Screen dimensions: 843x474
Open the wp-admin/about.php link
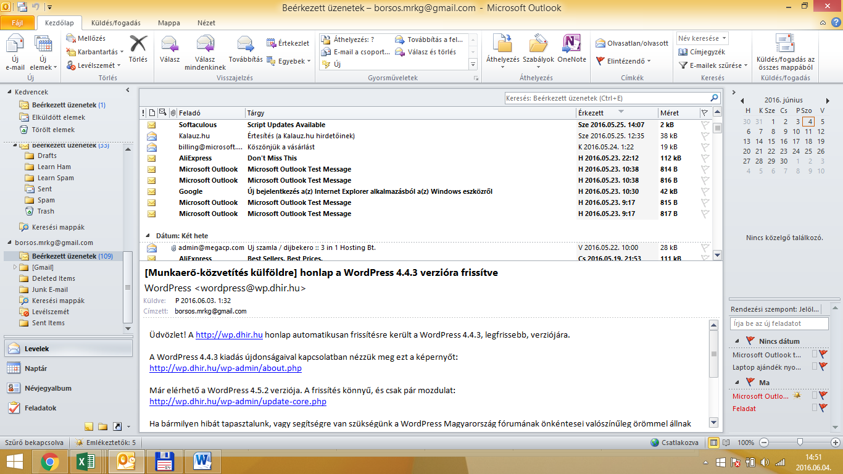[x=225, y=368]
